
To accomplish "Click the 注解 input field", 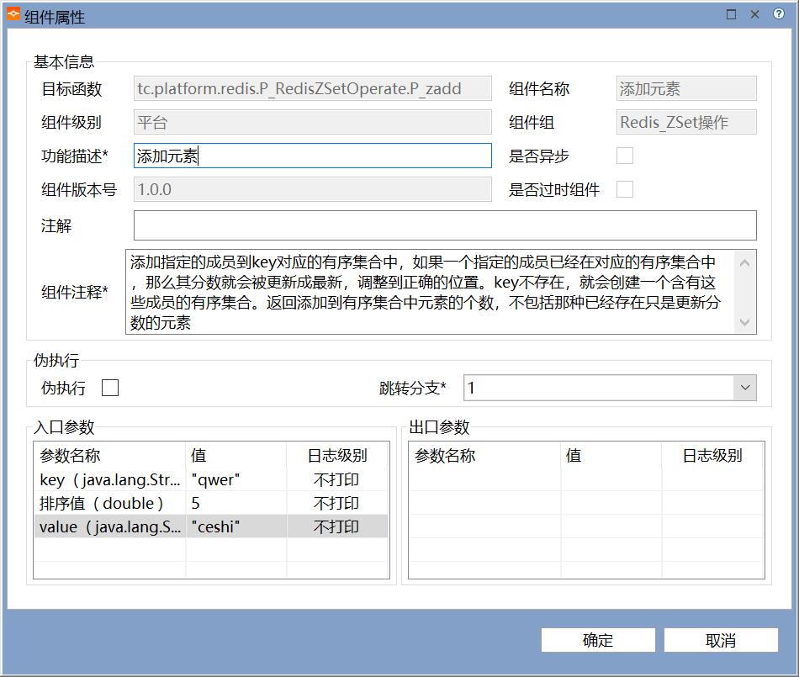I will (445, 225).
